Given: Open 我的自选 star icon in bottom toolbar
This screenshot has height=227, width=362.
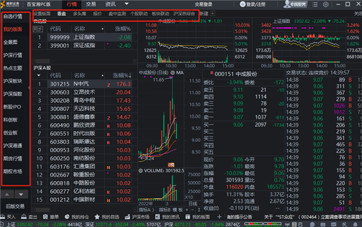Looking at the screenshot, I should pos(97,217).
